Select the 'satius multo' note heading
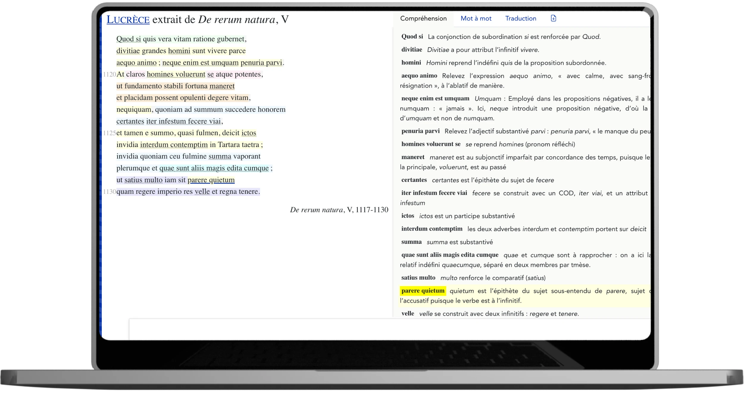Viewport: 744px width, 393px height. [x=418, y=278]
